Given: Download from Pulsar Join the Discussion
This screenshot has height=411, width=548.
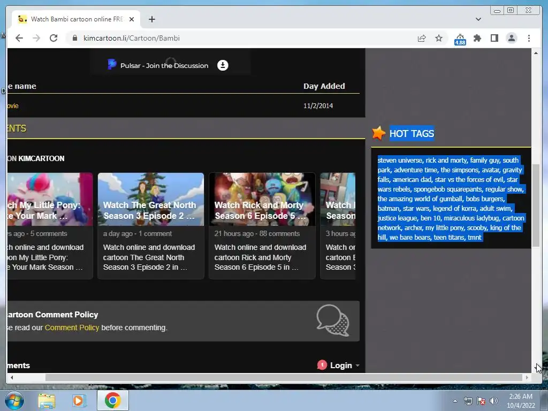Looking at the screenshot, I should tap(223, 65).
